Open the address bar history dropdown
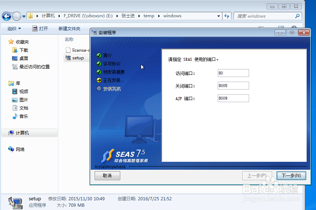The height and width of the screenshot is (210, 316). 218,16
